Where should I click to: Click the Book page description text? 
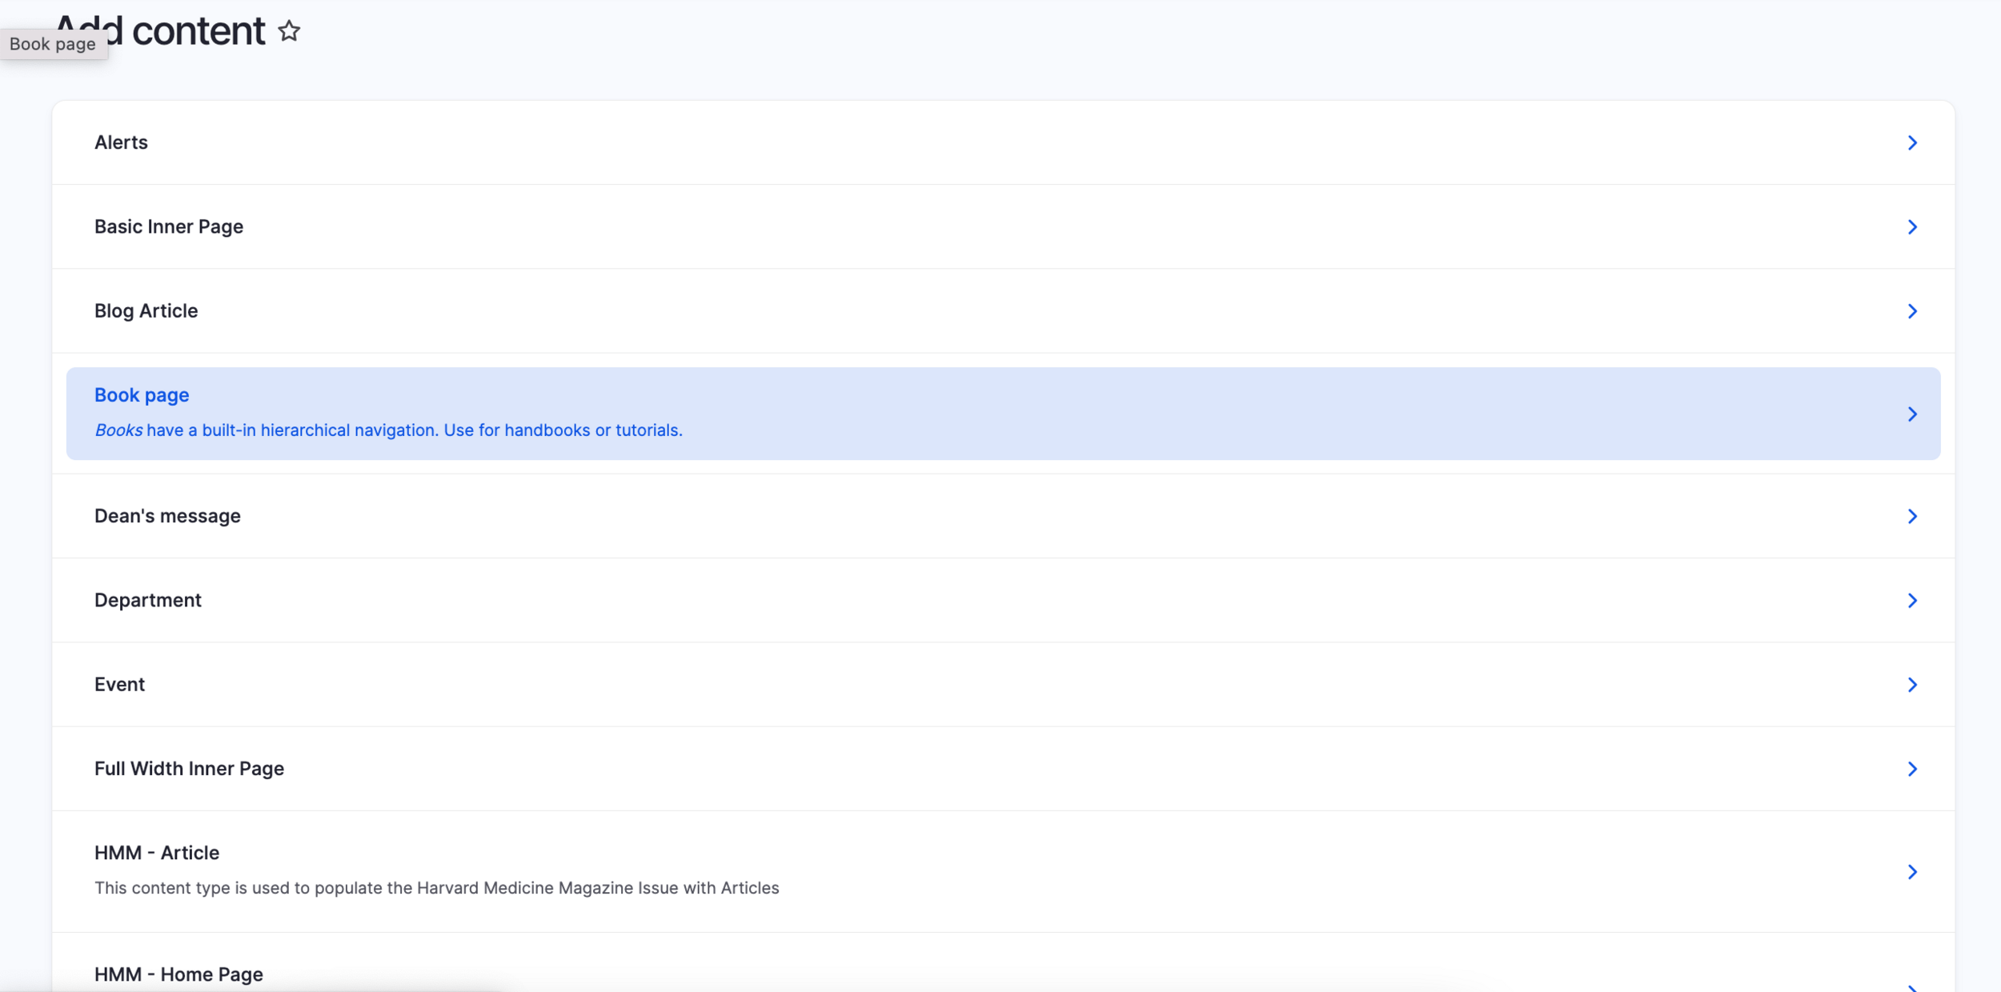coord(388,430)
